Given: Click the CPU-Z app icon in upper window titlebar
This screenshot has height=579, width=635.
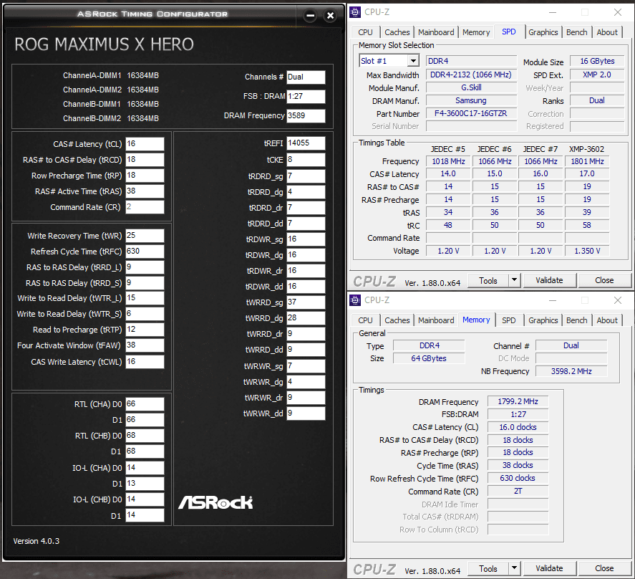Looking at the screenshot, I should coord(355,12).
